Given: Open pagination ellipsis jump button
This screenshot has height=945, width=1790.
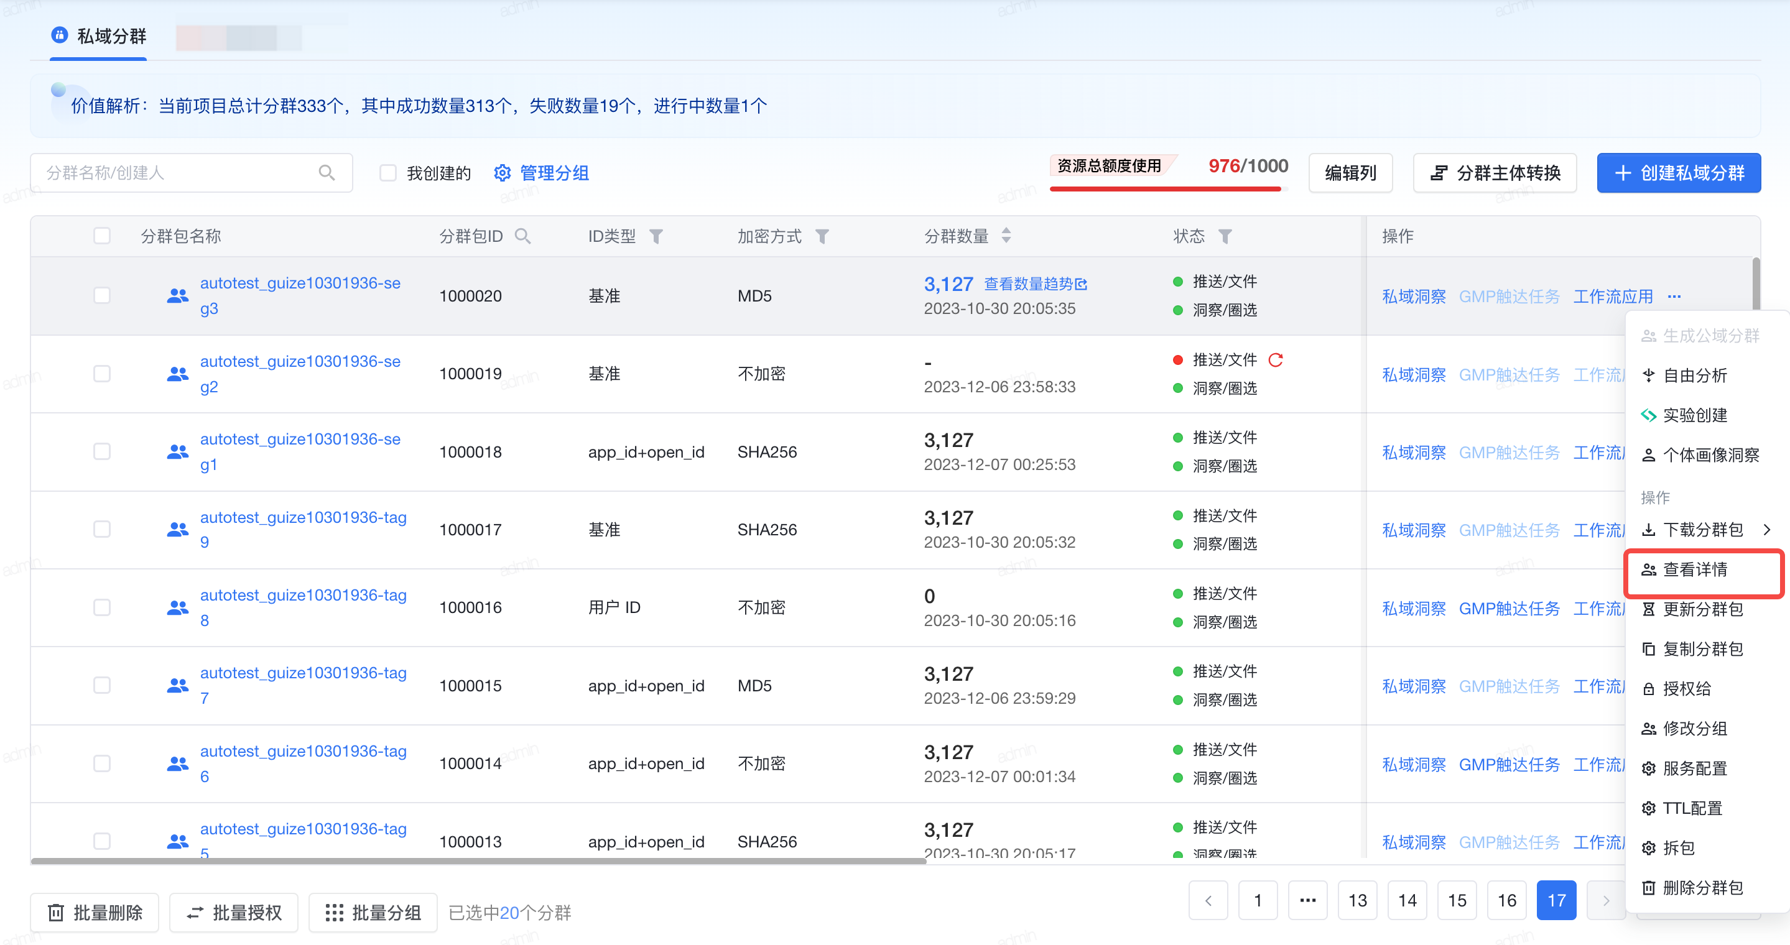Looking at the screenshot, I should click(x=1308, y=901).
